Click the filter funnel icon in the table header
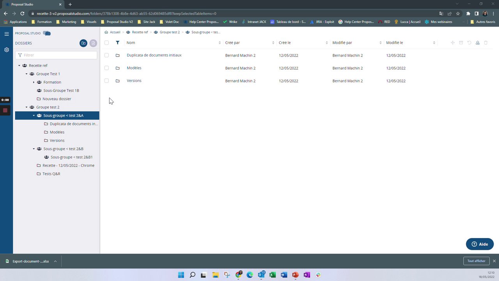Screen dimensions: 499x281 pos(117,43)
